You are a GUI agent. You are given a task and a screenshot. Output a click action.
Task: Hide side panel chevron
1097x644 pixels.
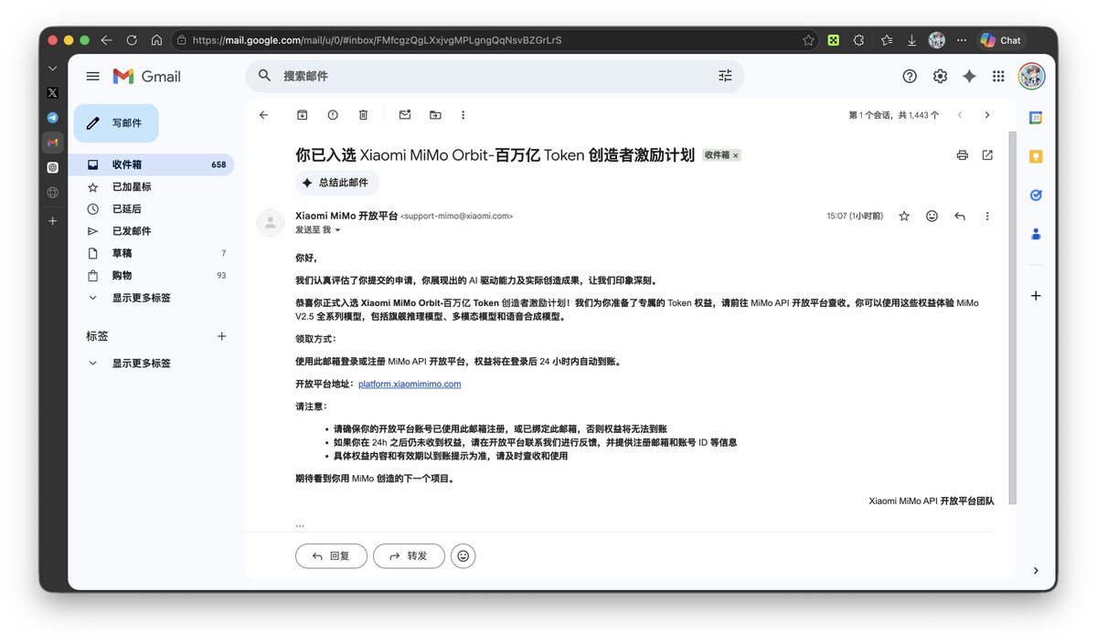1036,570
